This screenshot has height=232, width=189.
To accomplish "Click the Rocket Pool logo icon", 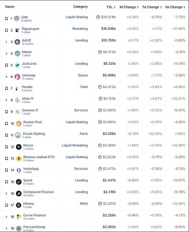I will tap(19, 123).
